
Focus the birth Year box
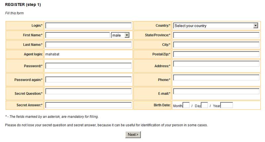(x=227, y=105)
